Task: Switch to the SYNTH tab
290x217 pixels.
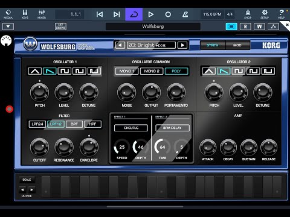Action: (x=213, y=45)
